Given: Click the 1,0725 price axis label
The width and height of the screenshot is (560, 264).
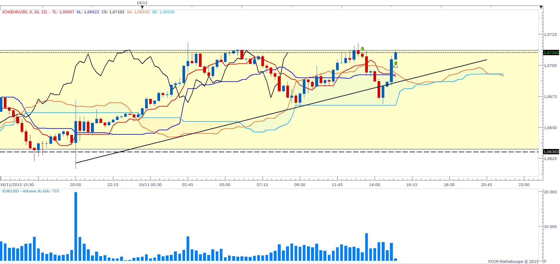Looking at the screenshot, I should pyautogui.click(x=550, y=35).
